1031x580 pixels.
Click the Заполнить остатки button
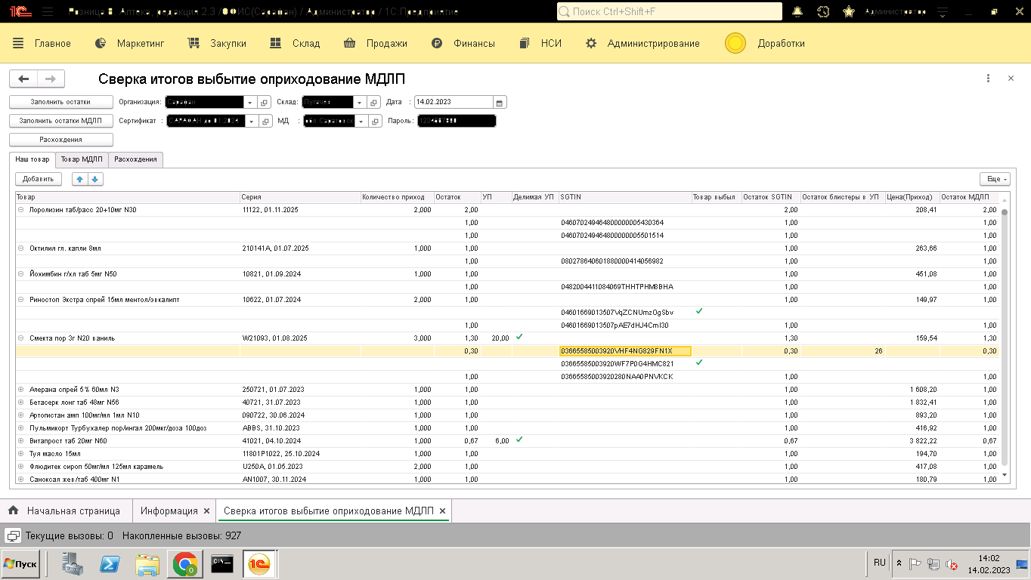tap(60, 102)
